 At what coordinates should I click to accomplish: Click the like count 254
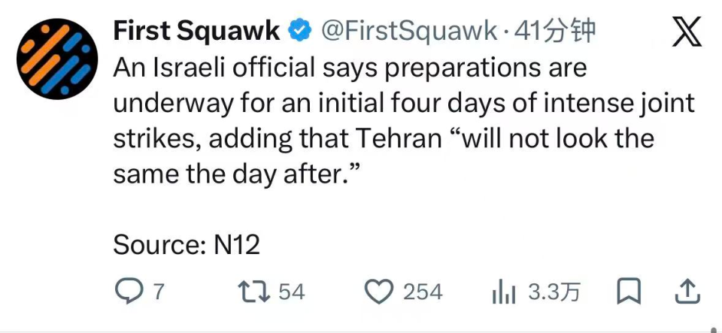[423, 292]
